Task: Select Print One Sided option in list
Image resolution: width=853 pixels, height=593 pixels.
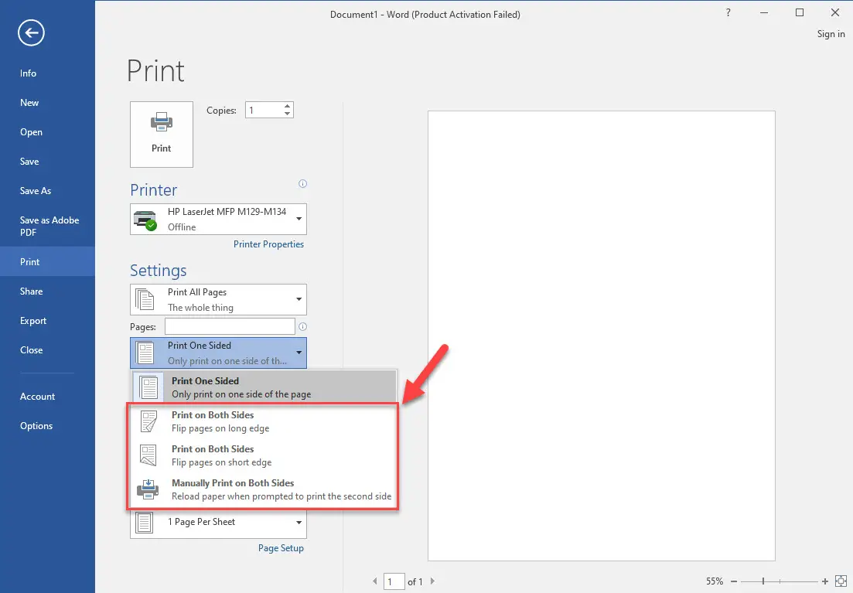Action: (x=264, y=387)
